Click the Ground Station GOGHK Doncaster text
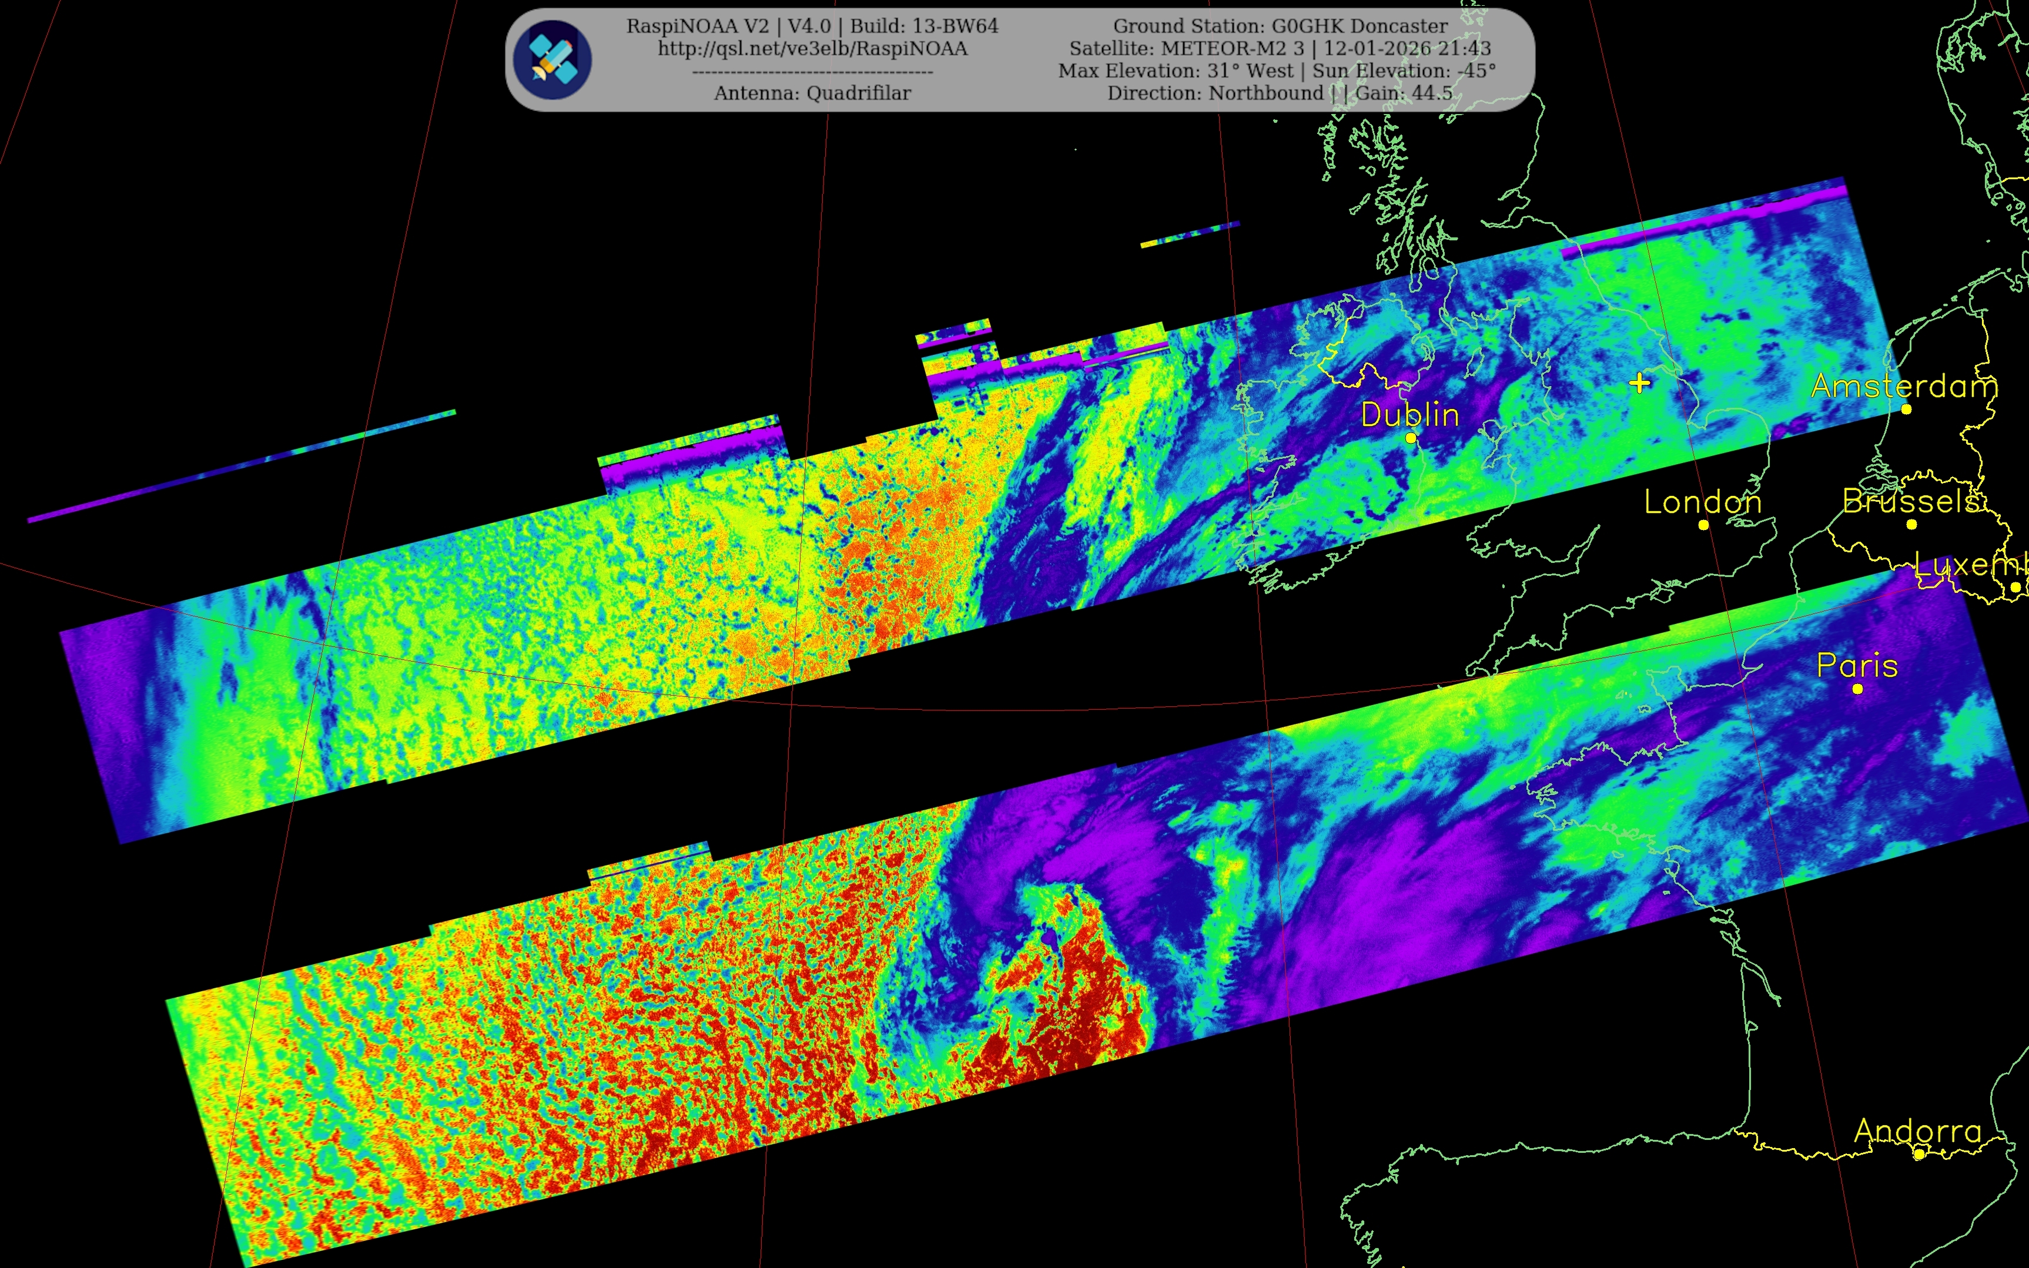 1280,26
